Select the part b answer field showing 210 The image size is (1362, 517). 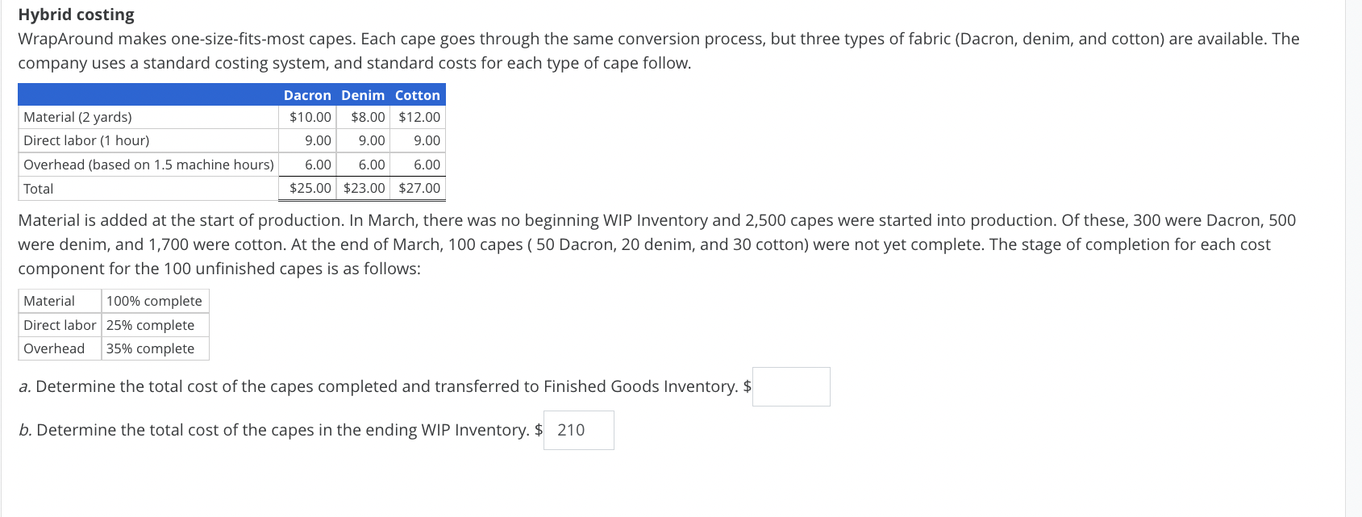point(578,430)
